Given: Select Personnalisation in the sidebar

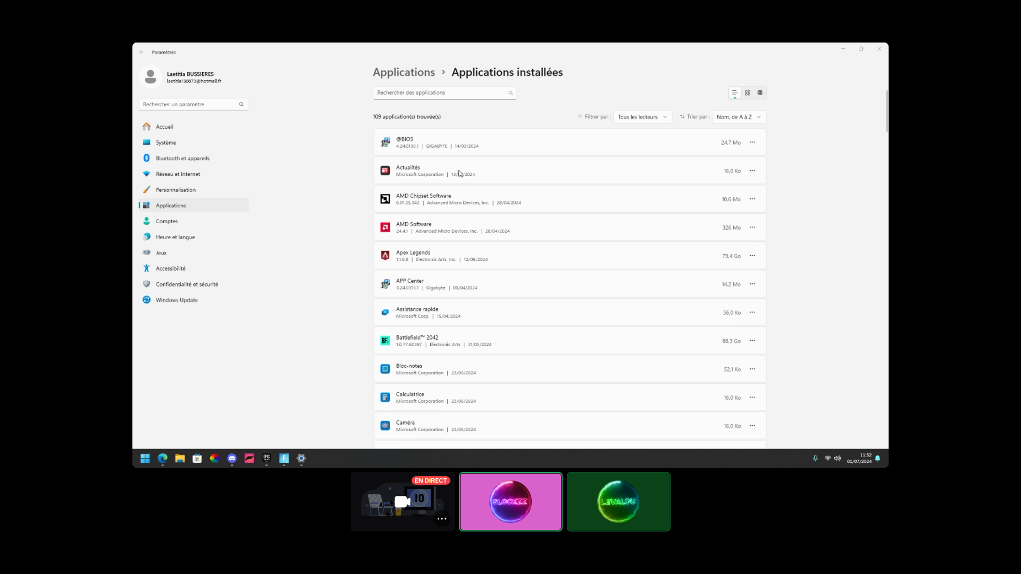Looking at the screenshot, I should 194,190.
